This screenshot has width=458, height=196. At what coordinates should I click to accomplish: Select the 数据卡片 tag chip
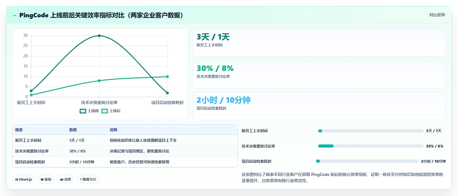tap(88, 179)
